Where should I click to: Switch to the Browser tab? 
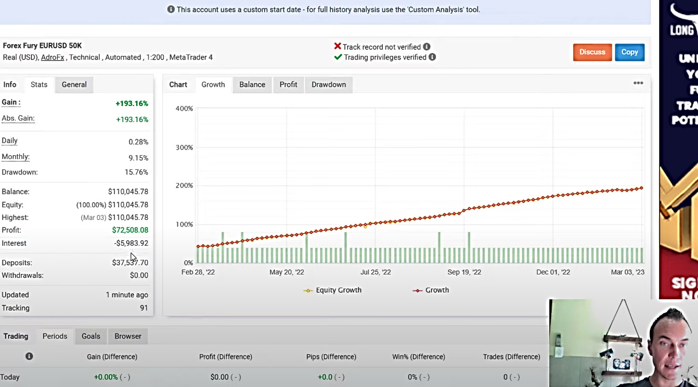tap(128, 336)
